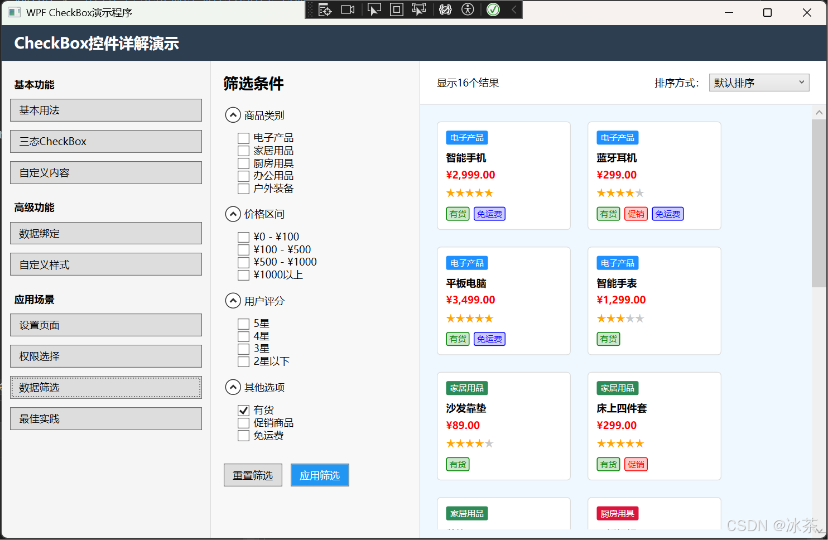
Task: Collapse the debug toolbar arrow
Action: pyautogui.click(x=514, y=9)
